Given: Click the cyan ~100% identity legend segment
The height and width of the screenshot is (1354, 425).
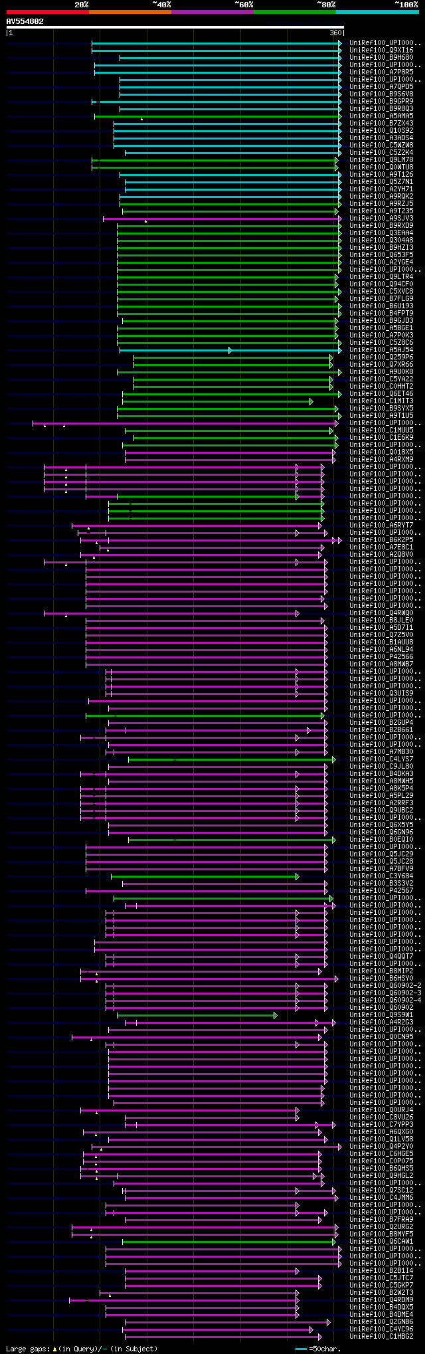Looking at the screenshot, I should (377, 11).
